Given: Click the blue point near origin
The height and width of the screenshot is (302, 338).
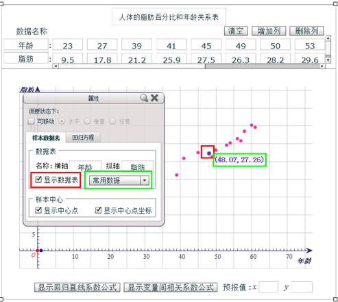Looking at the screenshot, I should pyautogui.click(x=41, y=251).
